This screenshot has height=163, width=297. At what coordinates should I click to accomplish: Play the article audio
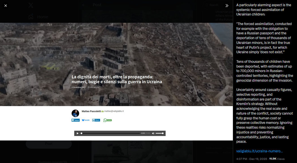[x=77, y=133]
